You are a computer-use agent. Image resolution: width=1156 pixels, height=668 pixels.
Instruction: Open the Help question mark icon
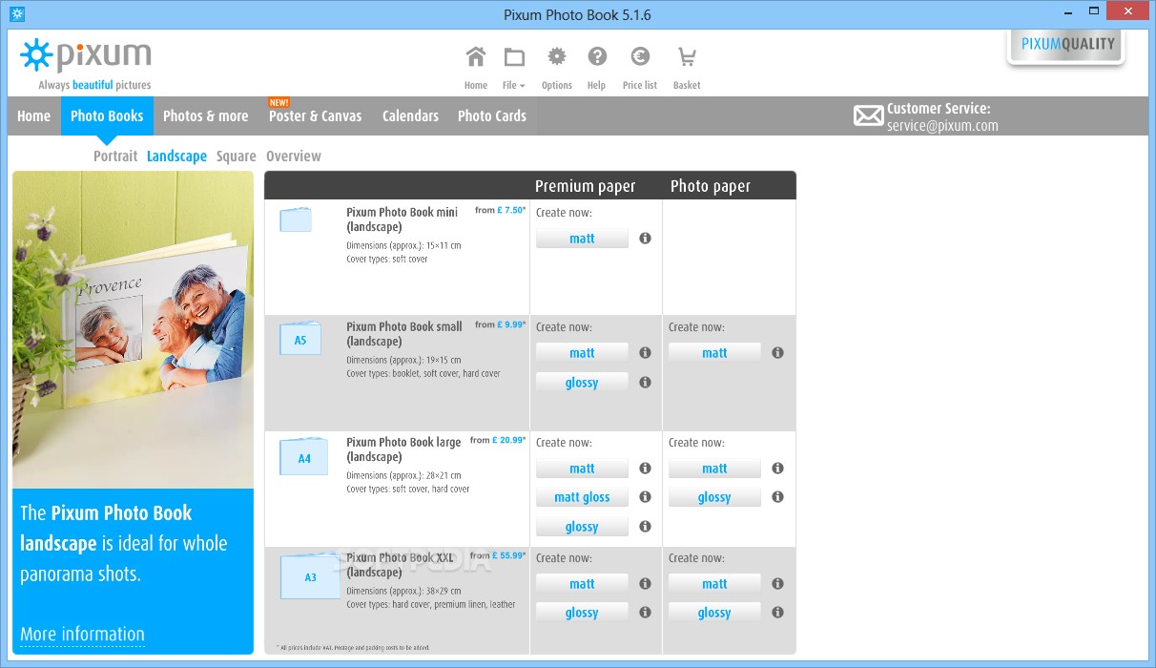click(597, 66)
